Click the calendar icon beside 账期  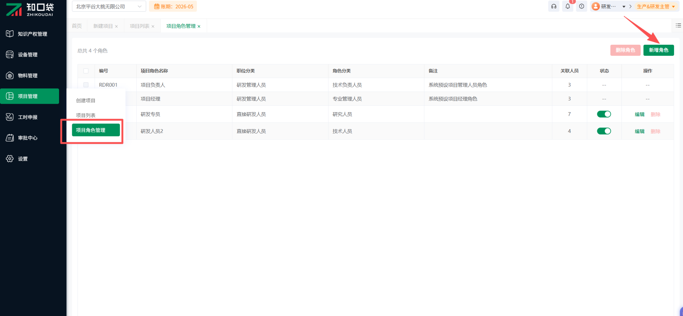pos(157,6)
